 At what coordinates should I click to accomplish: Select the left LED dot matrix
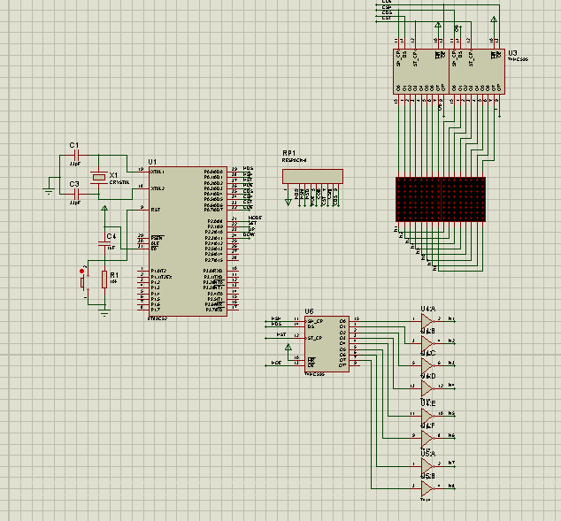coord(419,199)
